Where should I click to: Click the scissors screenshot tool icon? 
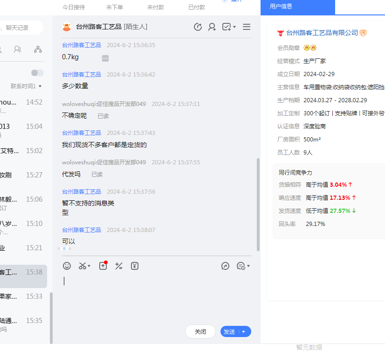pyautogui.click(x=82, y=266)
